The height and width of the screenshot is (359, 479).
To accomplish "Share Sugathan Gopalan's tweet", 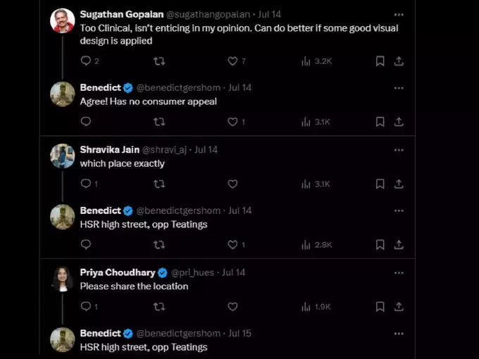I will [399, 61].
